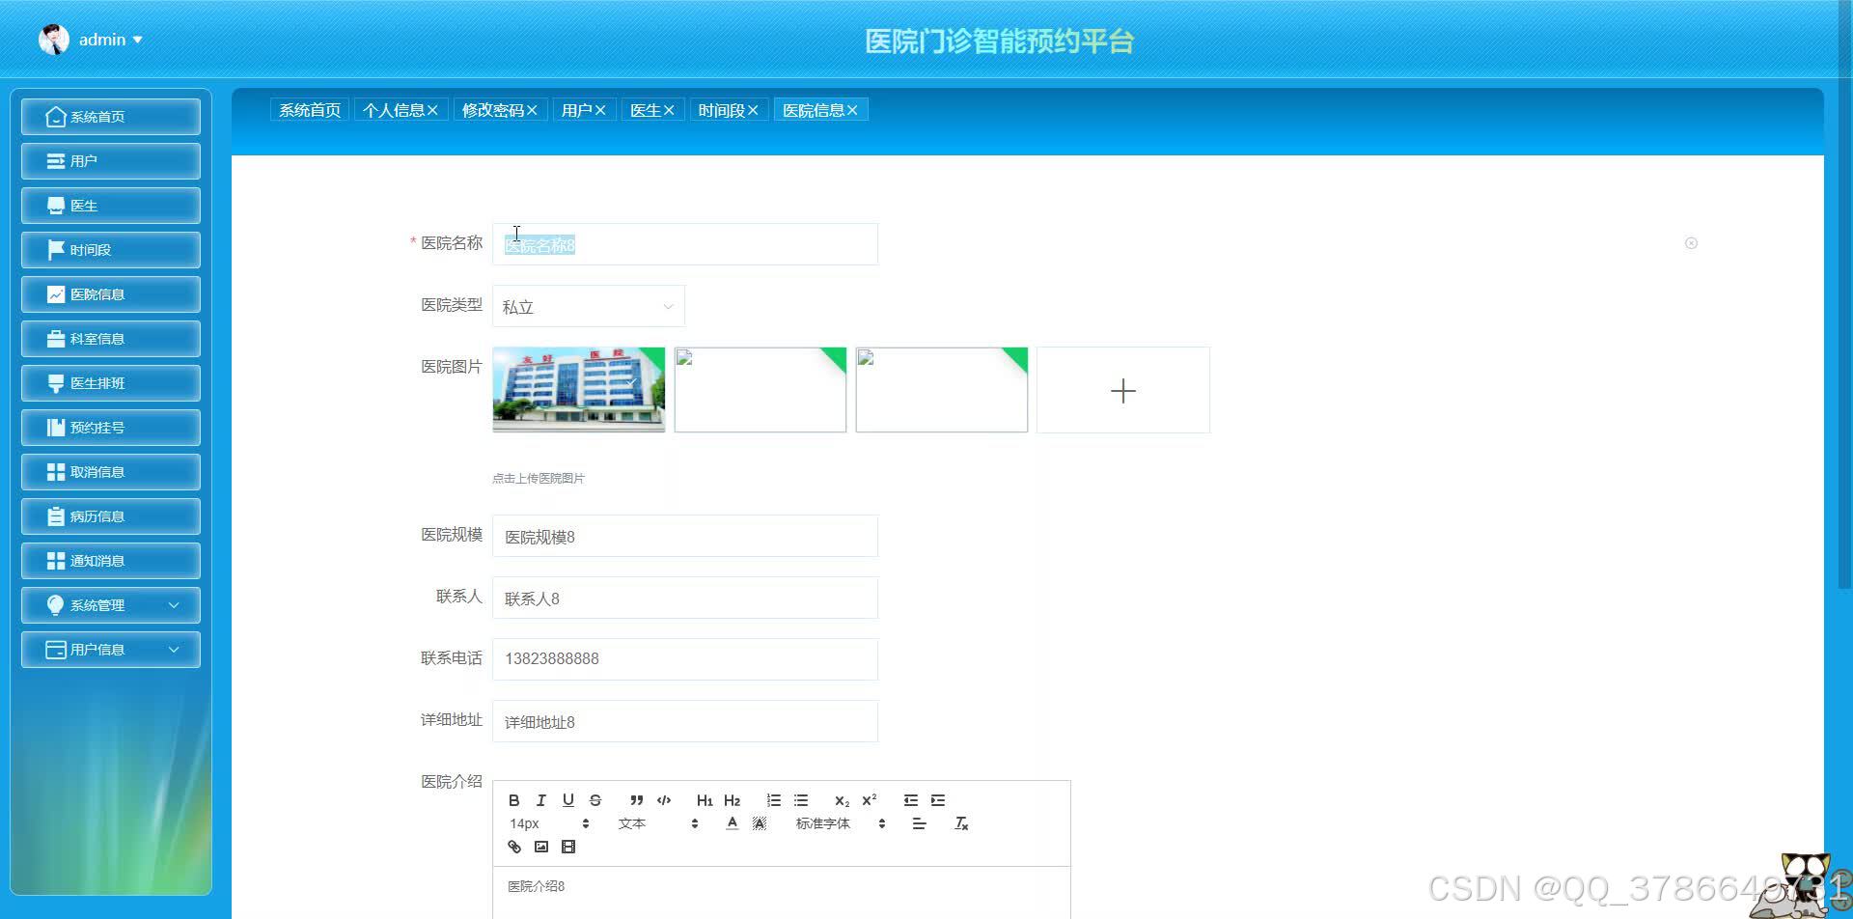The height and width of the screenshot is (919, 1853).
Task: Insert a video in editor
Action: pos(568,847)
